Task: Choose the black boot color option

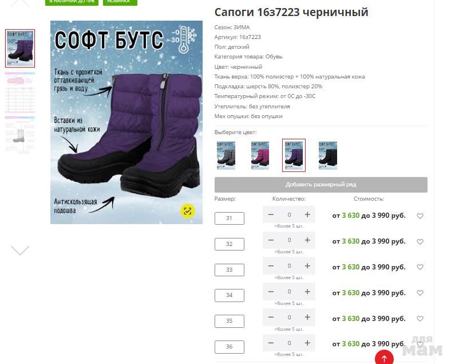Action: point(327,155)
